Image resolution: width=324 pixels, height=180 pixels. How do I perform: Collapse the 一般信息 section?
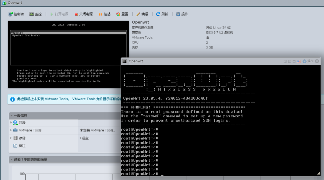point(12,115)
